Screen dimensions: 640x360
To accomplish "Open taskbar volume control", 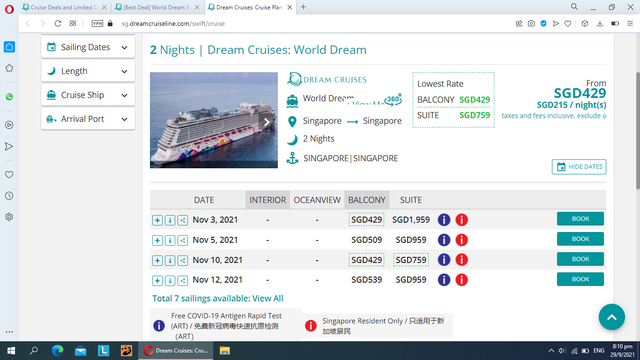I will tap(562, 351).
